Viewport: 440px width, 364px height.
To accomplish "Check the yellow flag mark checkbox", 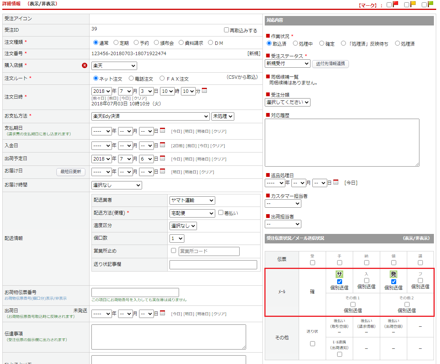I will tap(406, 5).
